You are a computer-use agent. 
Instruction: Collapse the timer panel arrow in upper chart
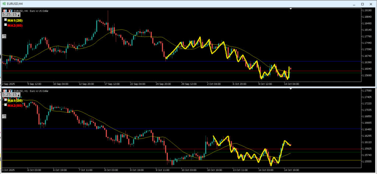18,15
